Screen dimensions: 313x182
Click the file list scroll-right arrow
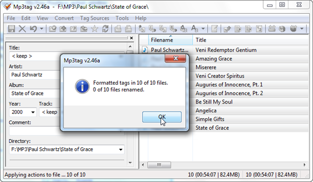pyautogui.click(x=304, y=165)
